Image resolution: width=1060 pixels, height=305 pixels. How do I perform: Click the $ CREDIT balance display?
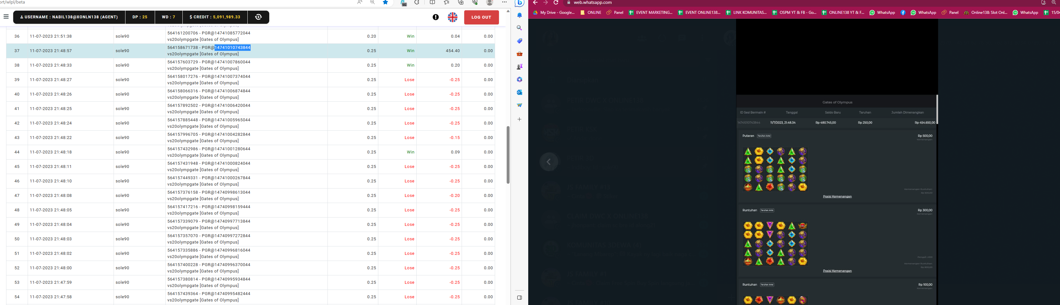[215, 17]
